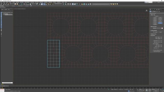Open the project folder path dropdown

[x=101, y=4]
